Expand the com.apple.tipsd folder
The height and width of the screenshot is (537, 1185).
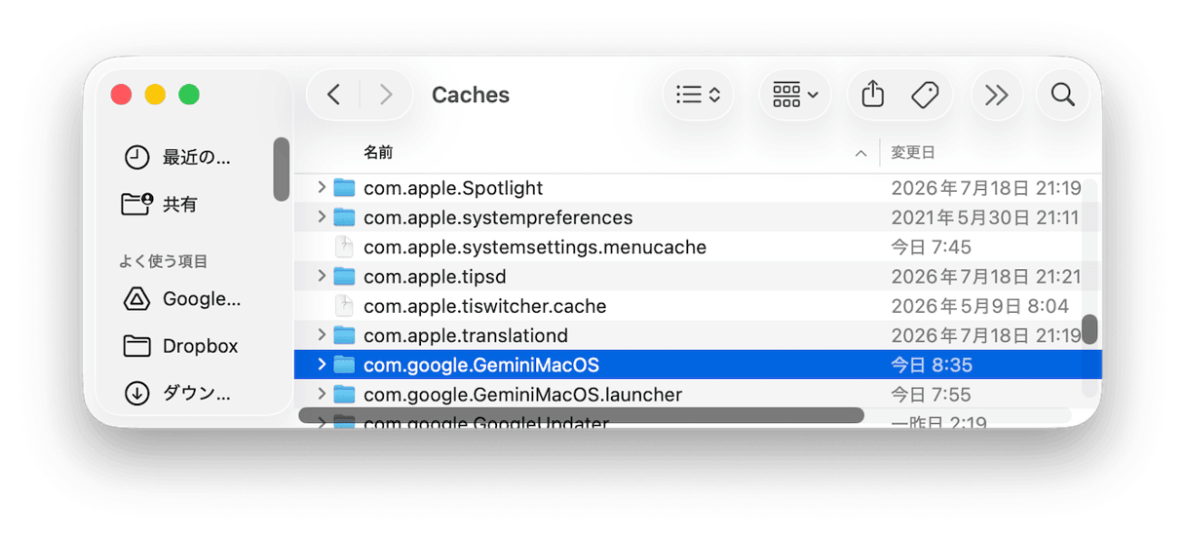pos(322,276)
